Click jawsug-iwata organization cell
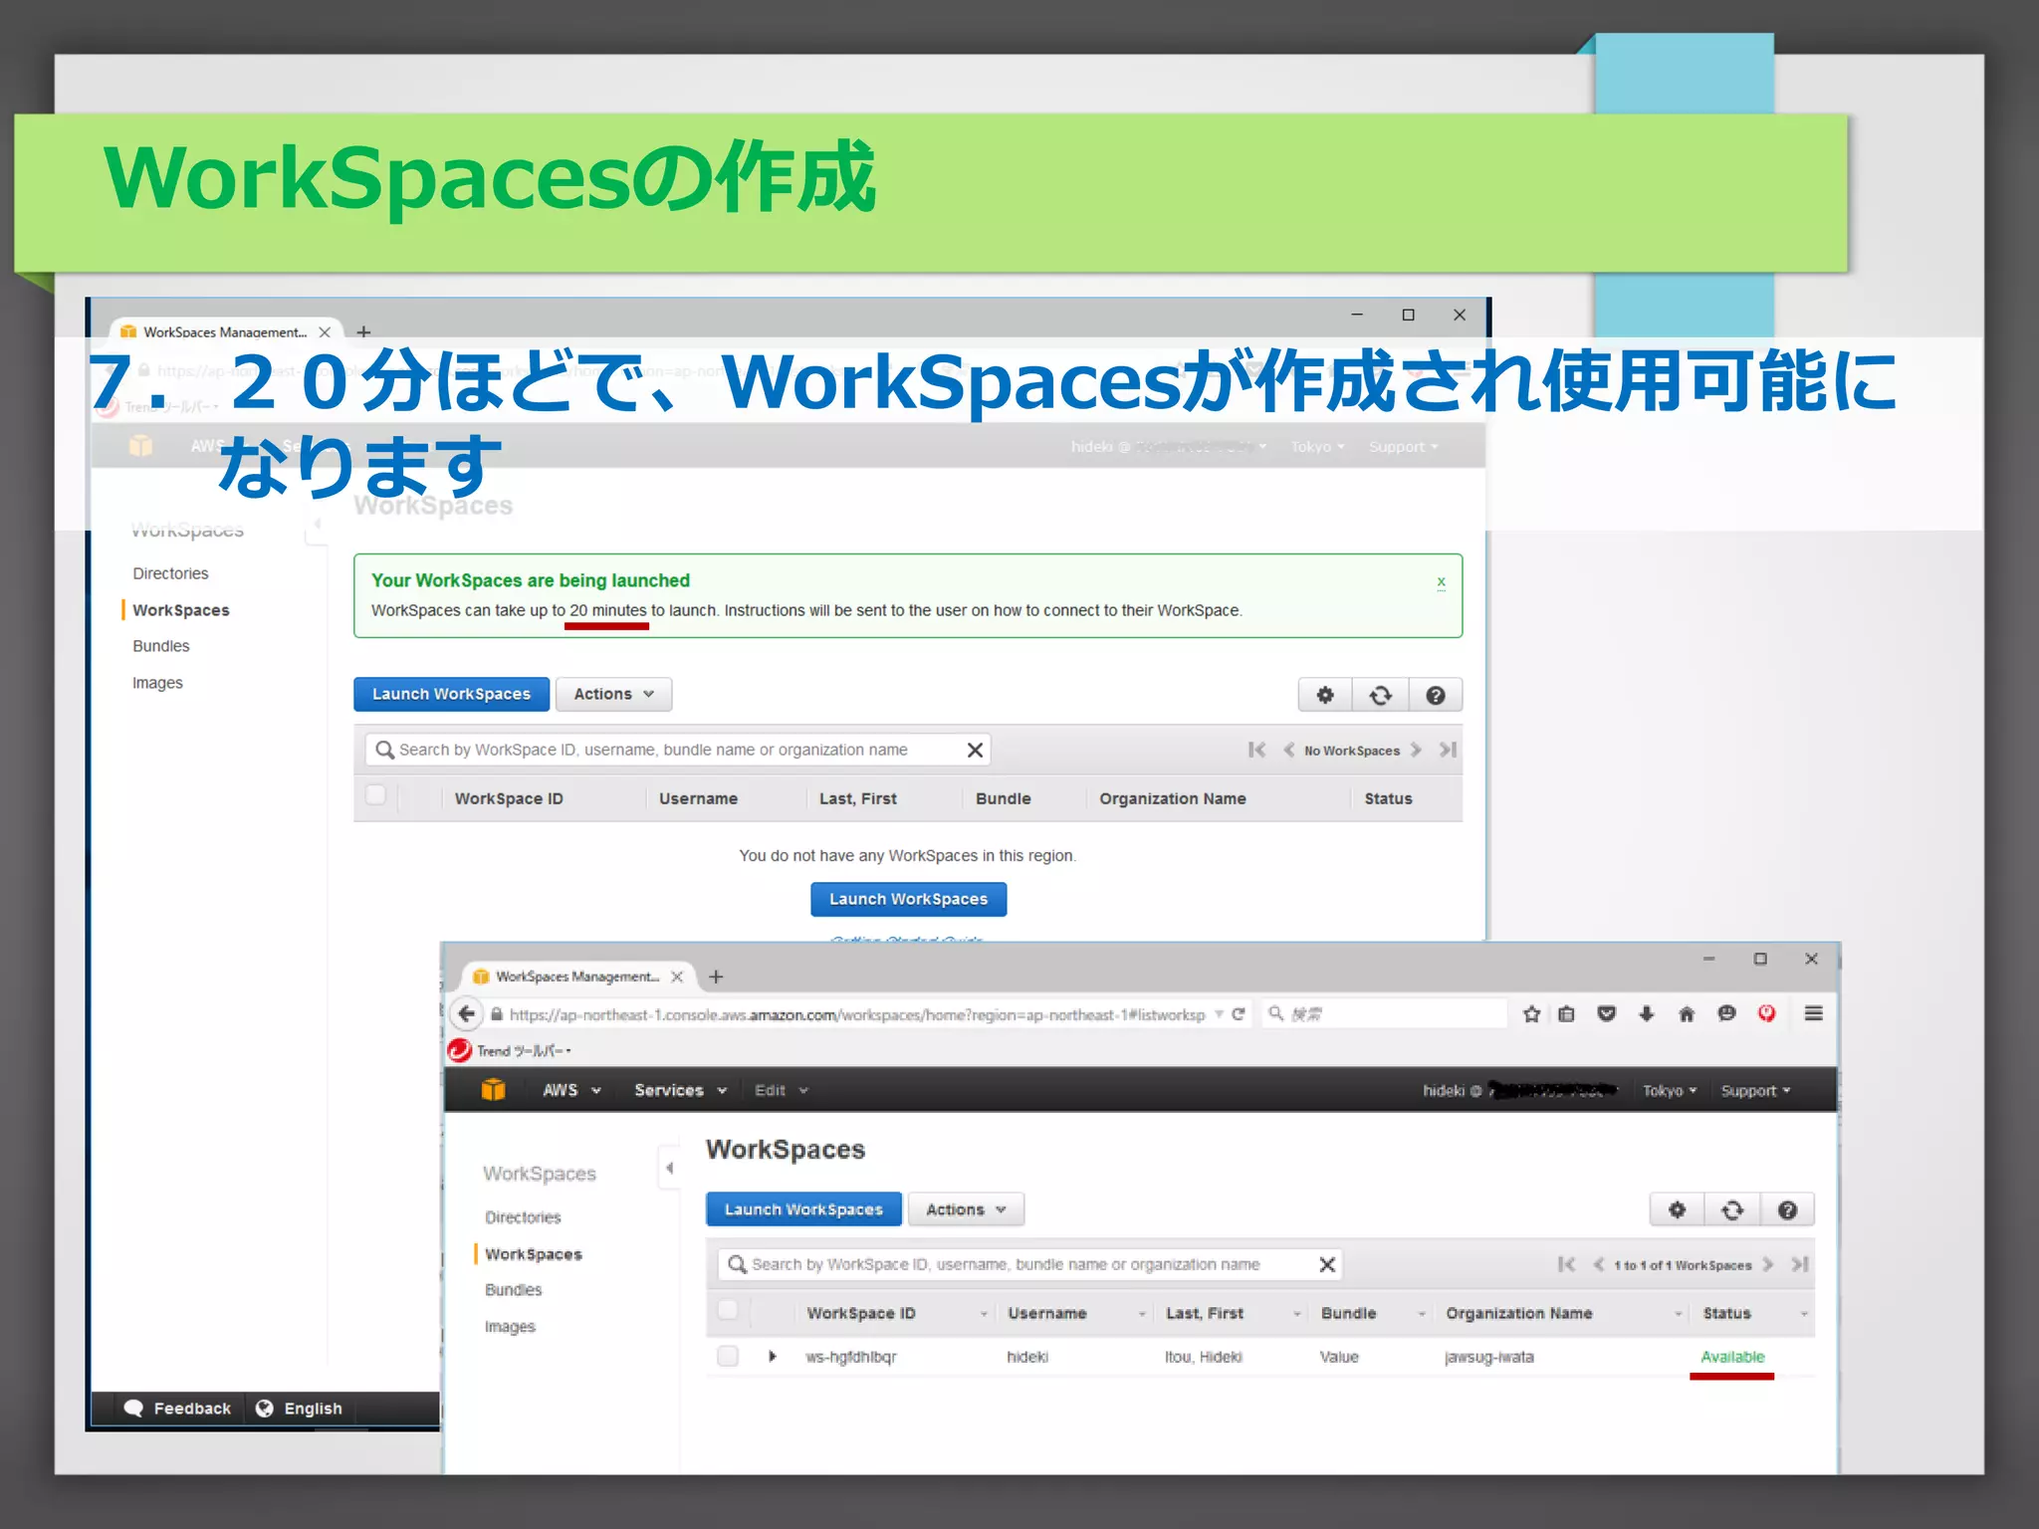2039x1529 pixels. (1489, 1357)
